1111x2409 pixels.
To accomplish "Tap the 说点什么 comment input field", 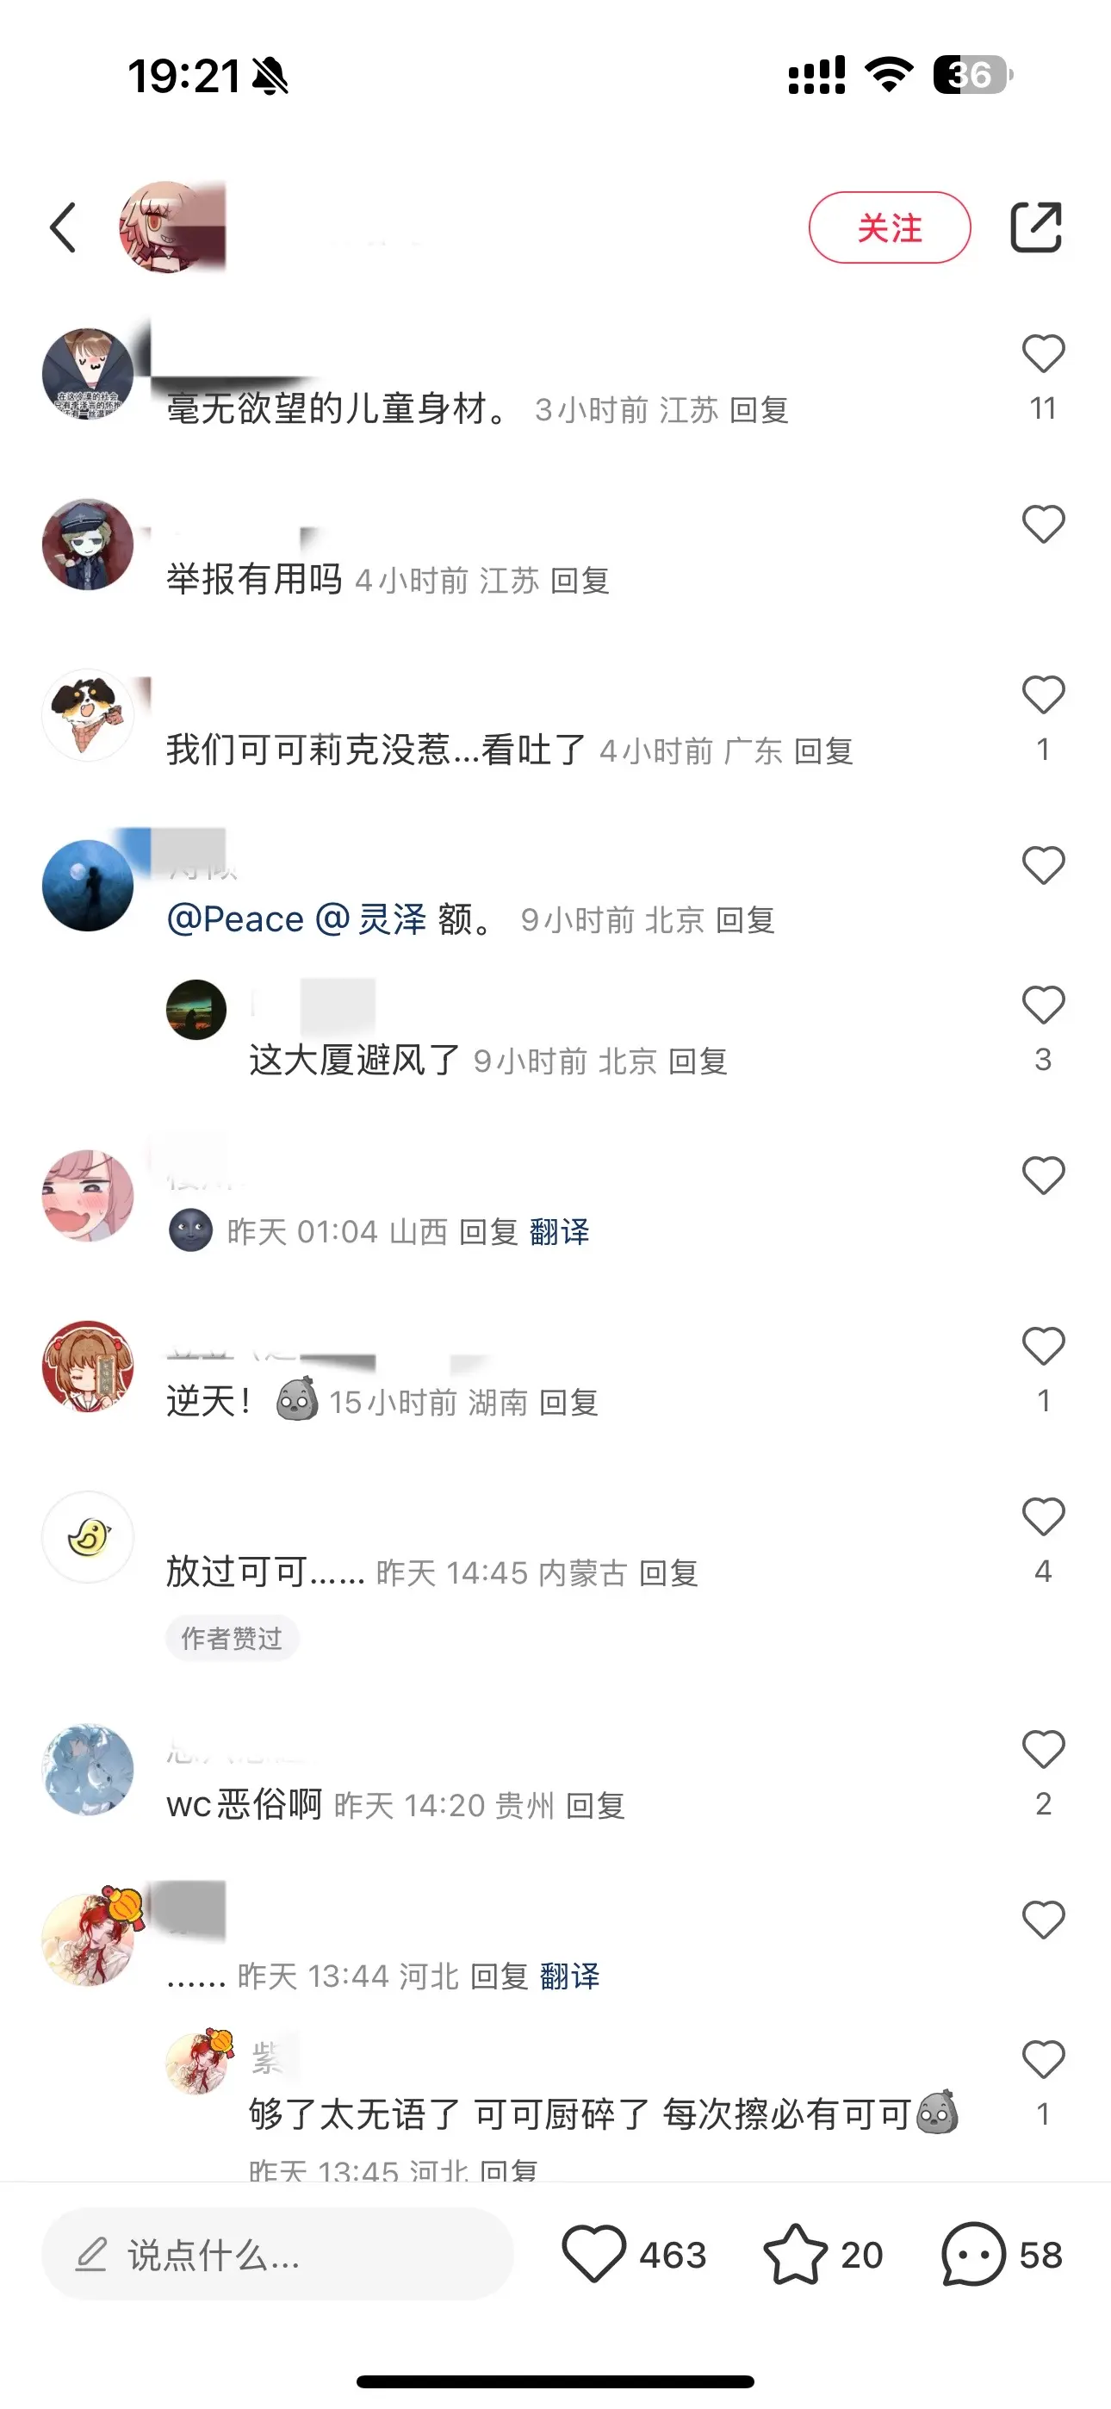I will (x=277, y=2254).
